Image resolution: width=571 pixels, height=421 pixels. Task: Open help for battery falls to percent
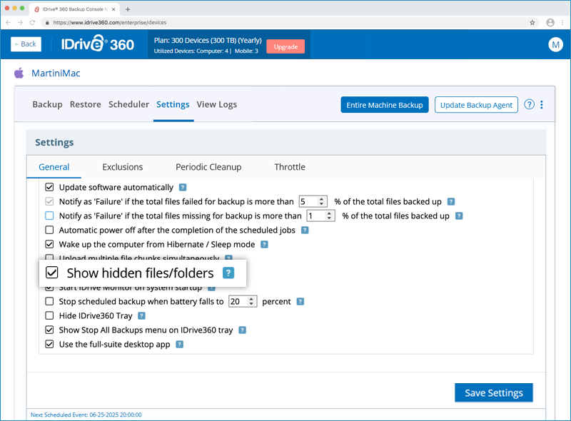(x=300, y=302)
